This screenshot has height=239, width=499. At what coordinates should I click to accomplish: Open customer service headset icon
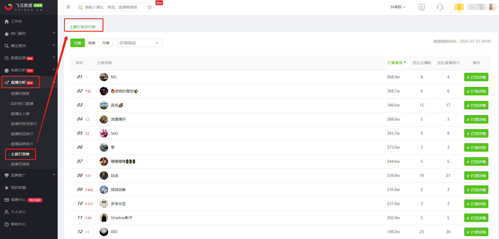click(440, 7)
